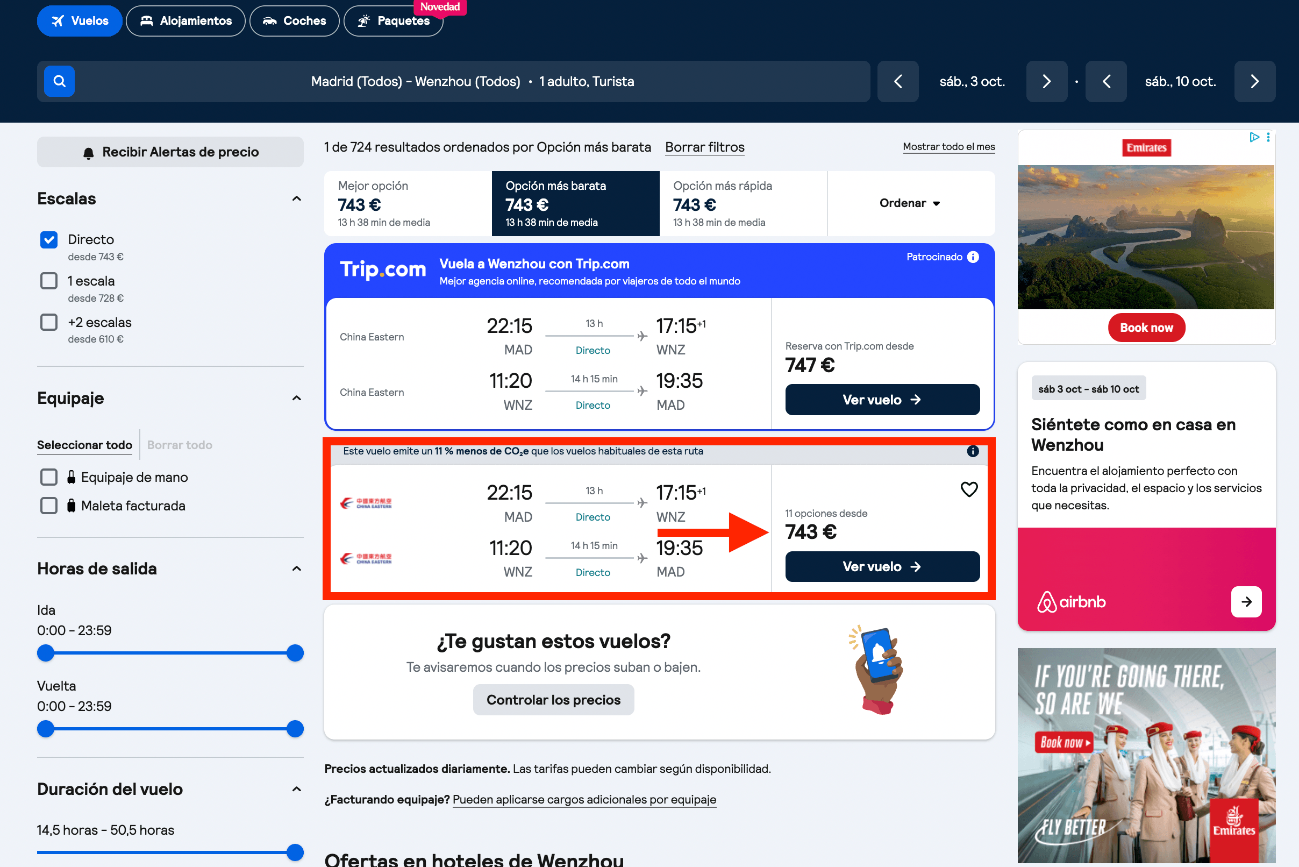Switch to the Vuelos tab

point(80,21)
